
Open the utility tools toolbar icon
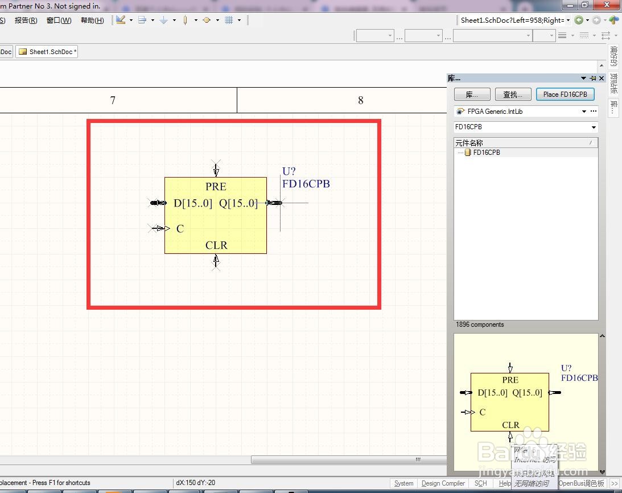click(x=121, y=20)
